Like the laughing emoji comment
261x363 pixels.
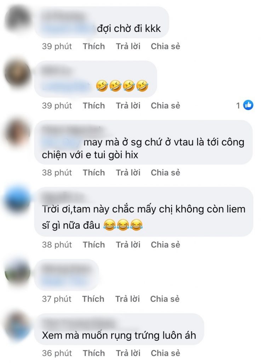coord(94,106)
